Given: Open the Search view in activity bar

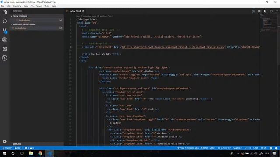Looking at the screenshot, I should pyautogui.click(x=5, y=21).
